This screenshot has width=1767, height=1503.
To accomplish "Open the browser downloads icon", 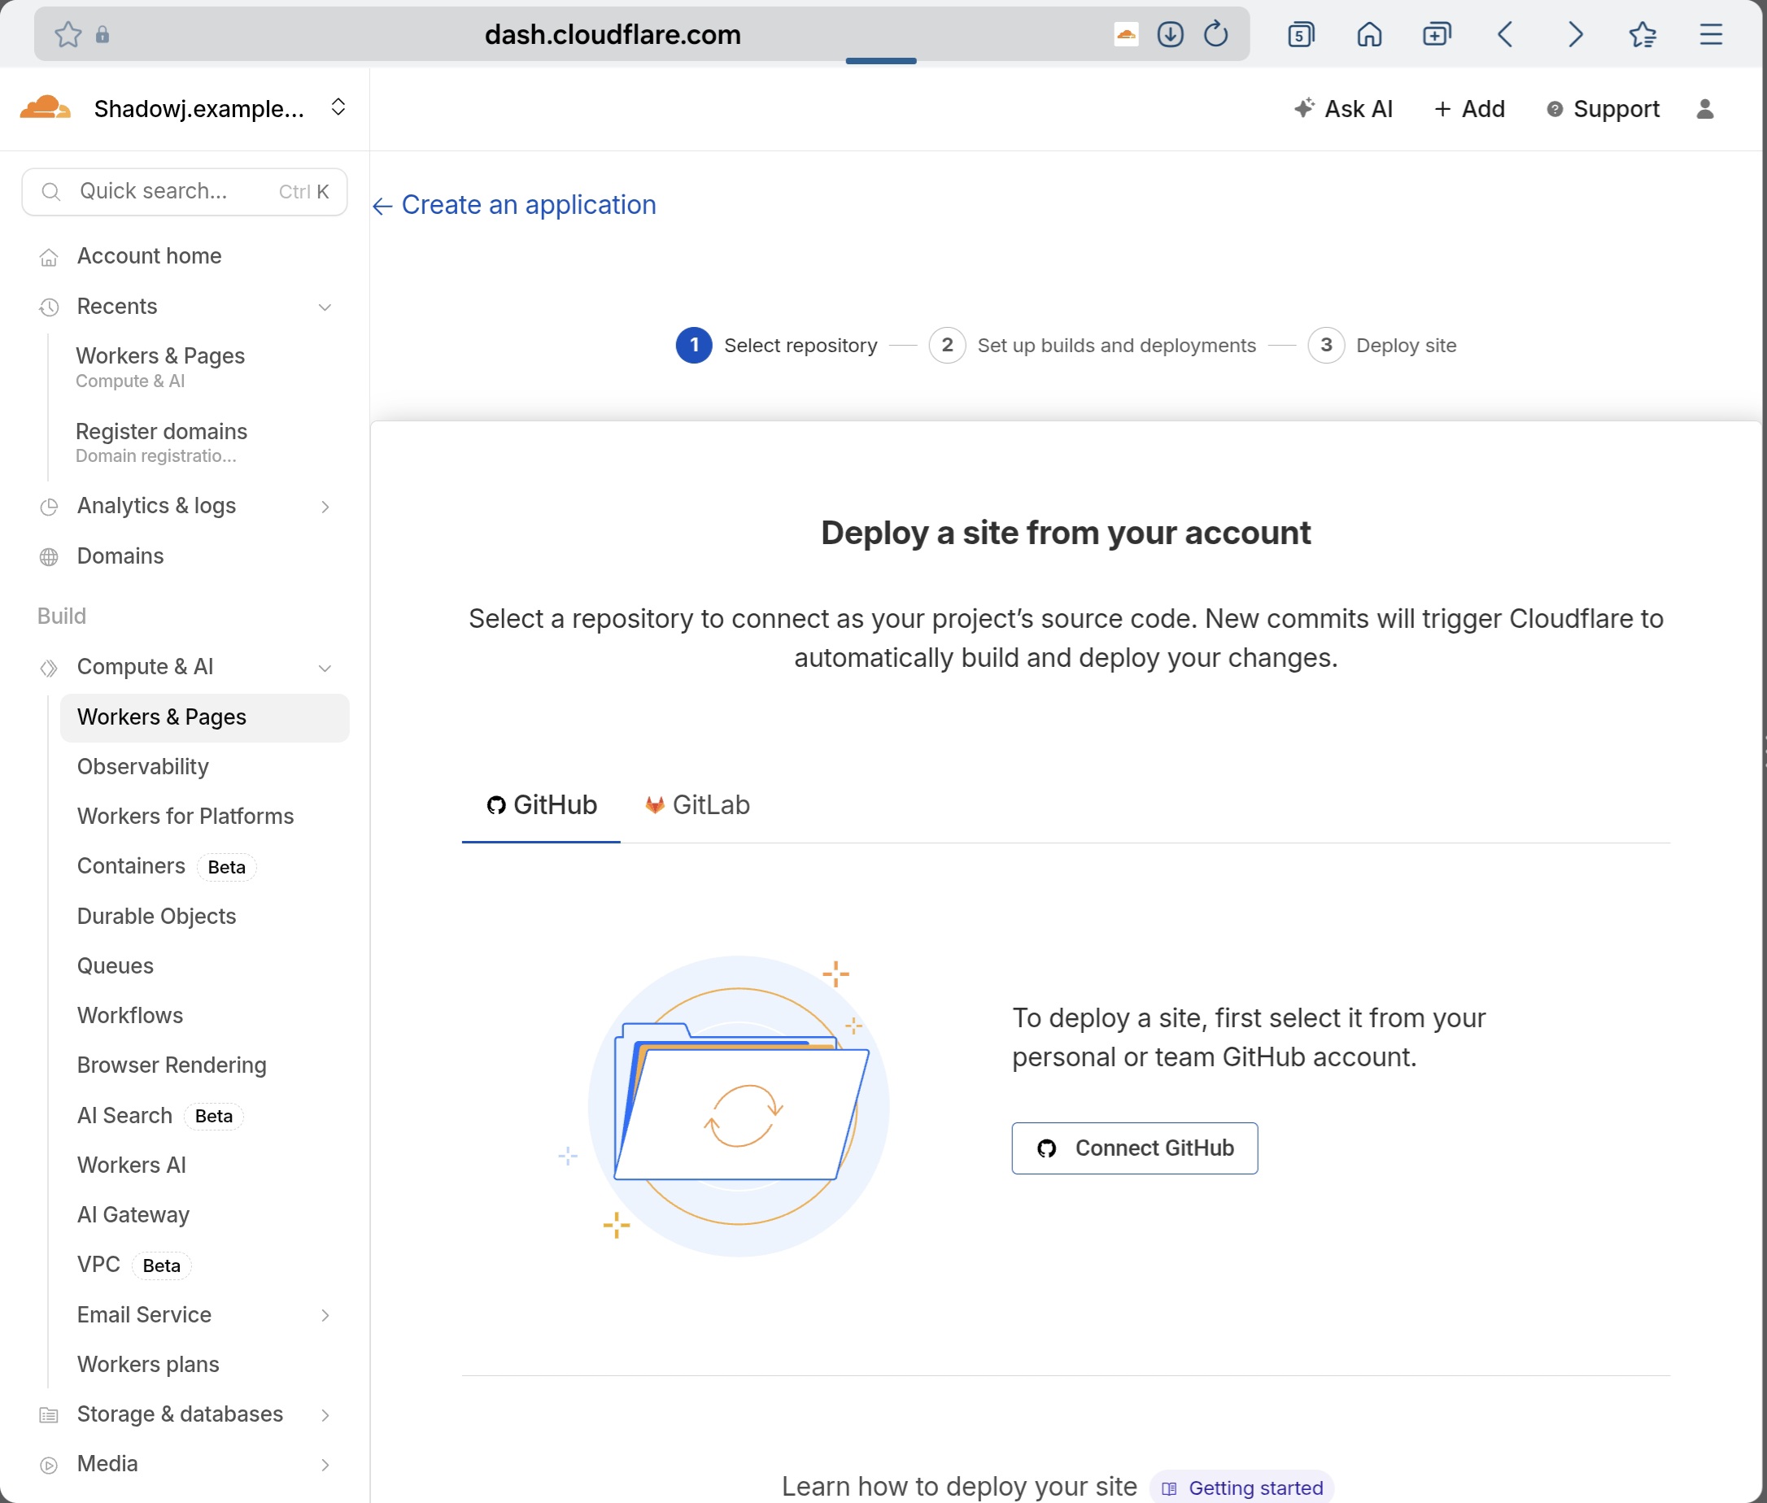I will tap(1170, 34).
